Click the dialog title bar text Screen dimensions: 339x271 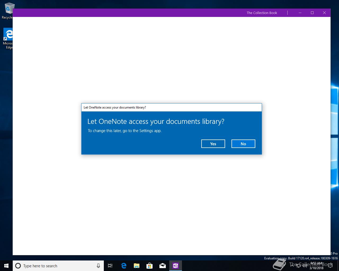pyautogui.click(x=115, y=107)
